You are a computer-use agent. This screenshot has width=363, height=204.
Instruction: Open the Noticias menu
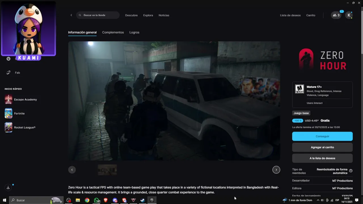[x=164, y=15]
